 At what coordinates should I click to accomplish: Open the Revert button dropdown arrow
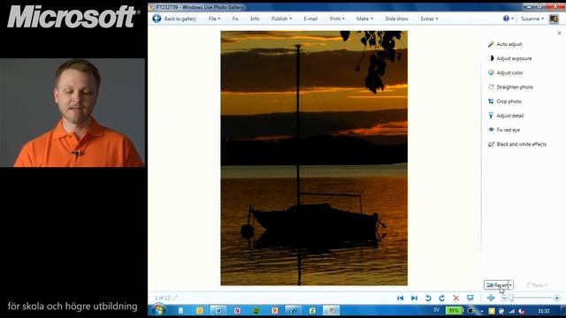[x=510, y=285]
